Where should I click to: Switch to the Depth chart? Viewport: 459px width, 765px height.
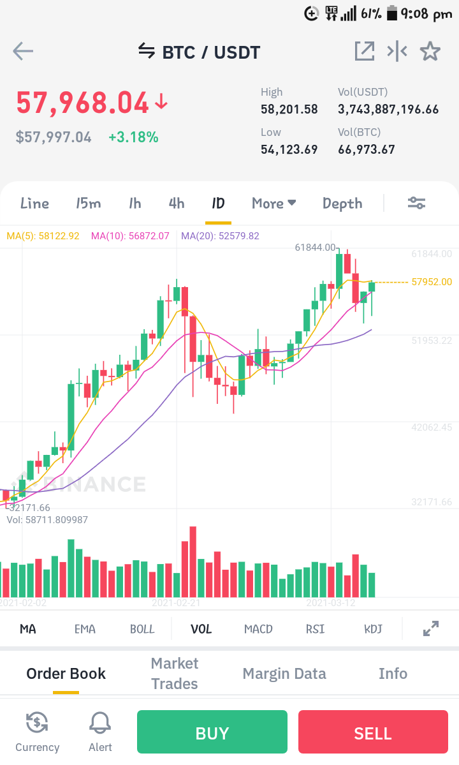342,204
